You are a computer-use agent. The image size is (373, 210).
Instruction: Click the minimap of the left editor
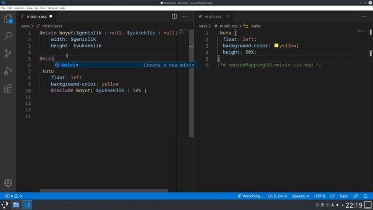(182, 32)
